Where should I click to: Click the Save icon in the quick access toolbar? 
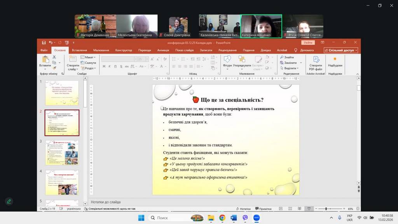coord(44,42)
